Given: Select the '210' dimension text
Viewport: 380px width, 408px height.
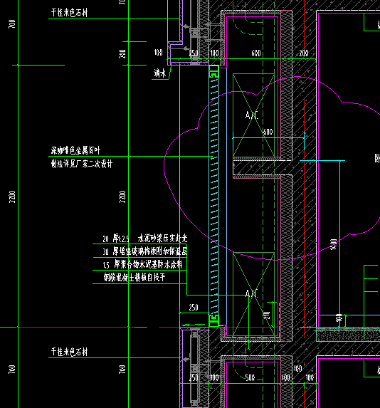Looking at the screenshot, I should 267,315.
